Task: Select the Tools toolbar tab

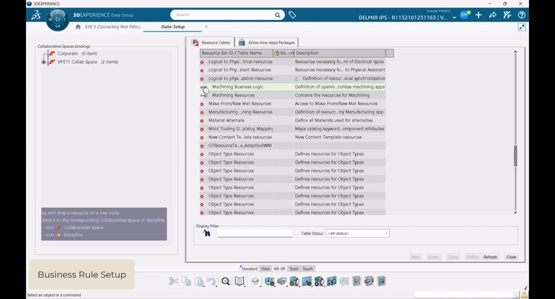Action: 294,268
